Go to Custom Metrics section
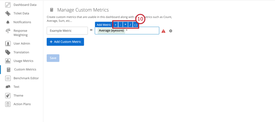Screen dimensions: 275x122 [25, 70]
